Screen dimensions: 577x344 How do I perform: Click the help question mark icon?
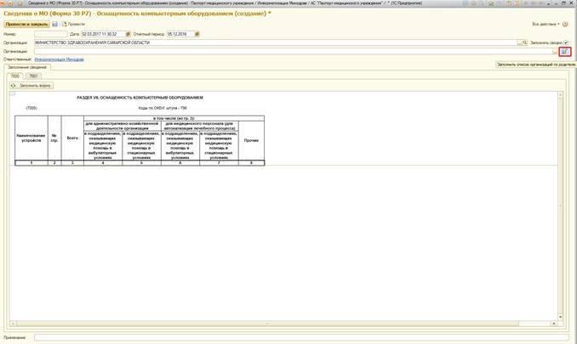pos(566,25)
